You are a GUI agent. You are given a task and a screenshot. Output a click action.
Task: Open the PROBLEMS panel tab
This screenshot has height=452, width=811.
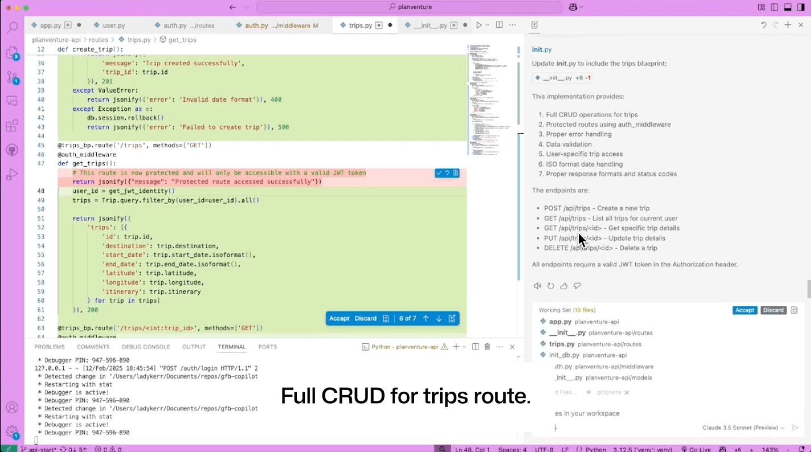(49, 347)
